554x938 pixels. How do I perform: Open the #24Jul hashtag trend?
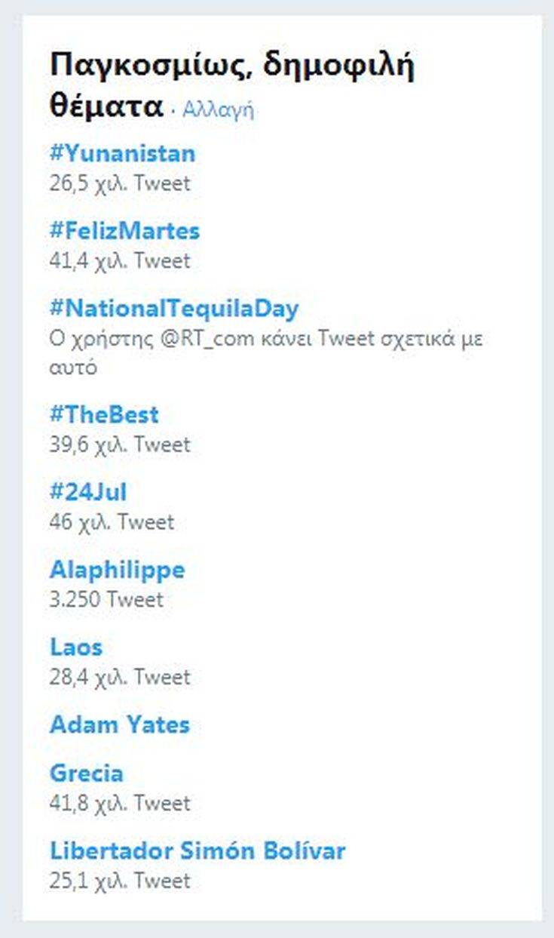(88, 493)
